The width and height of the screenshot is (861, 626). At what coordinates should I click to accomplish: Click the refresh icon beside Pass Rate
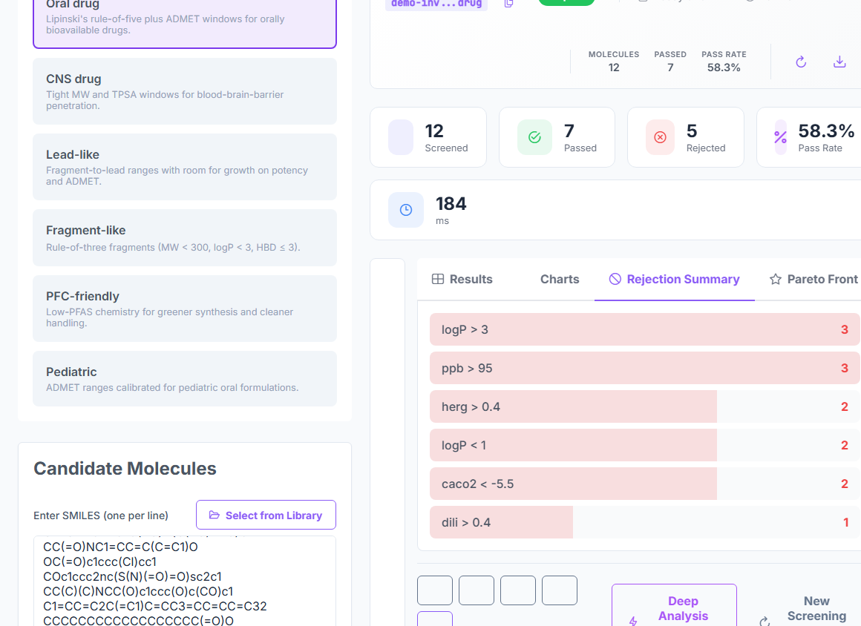801,62
